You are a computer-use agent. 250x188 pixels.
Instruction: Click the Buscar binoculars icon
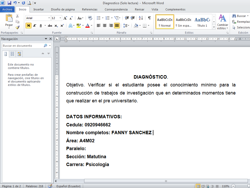234,16
